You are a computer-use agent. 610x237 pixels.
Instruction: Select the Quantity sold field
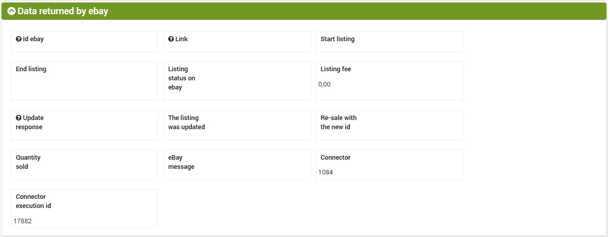pos(84,164)
